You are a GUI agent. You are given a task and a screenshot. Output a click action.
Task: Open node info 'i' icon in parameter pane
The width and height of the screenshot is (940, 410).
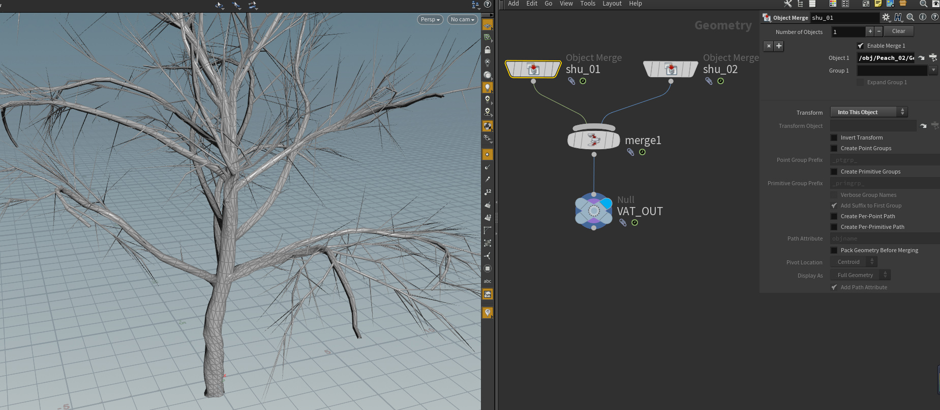pyautogui.click(x=923, y=17)
